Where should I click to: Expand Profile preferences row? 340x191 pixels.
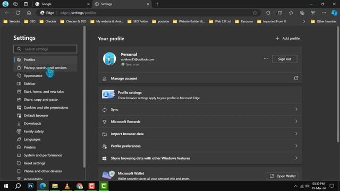[x=200, y=146]
